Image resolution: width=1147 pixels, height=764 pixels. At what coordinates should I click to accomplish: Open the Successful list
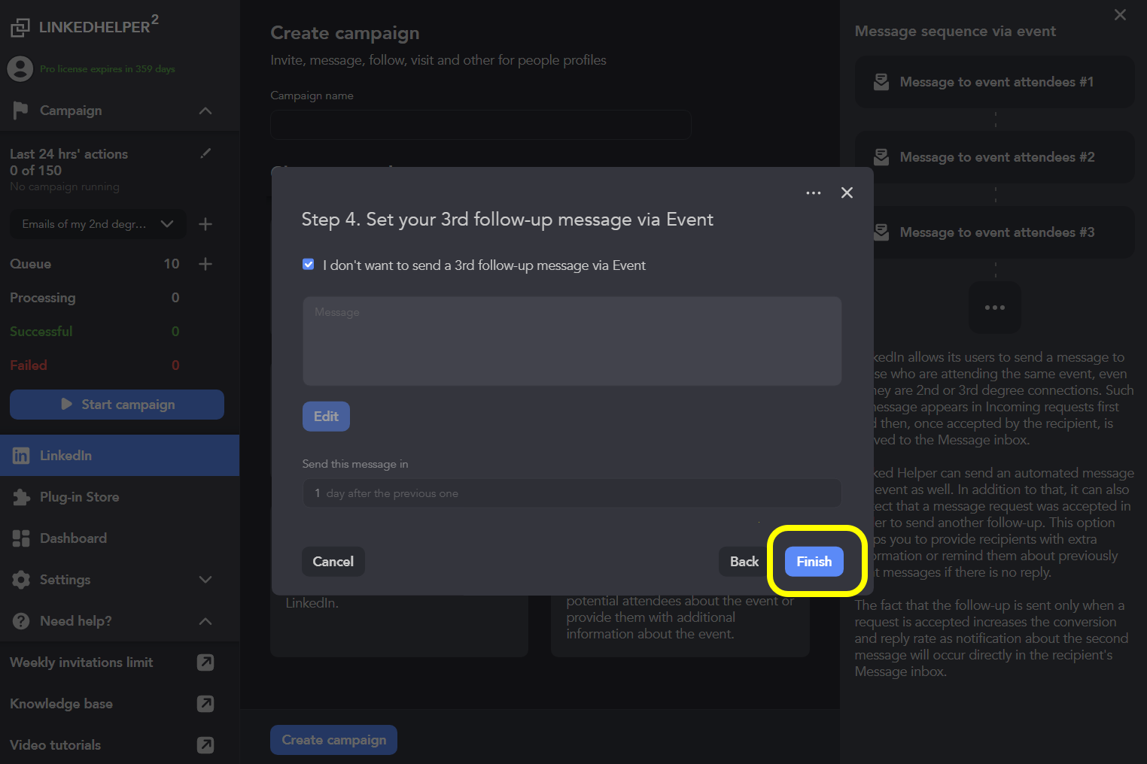tap(95, 332)
